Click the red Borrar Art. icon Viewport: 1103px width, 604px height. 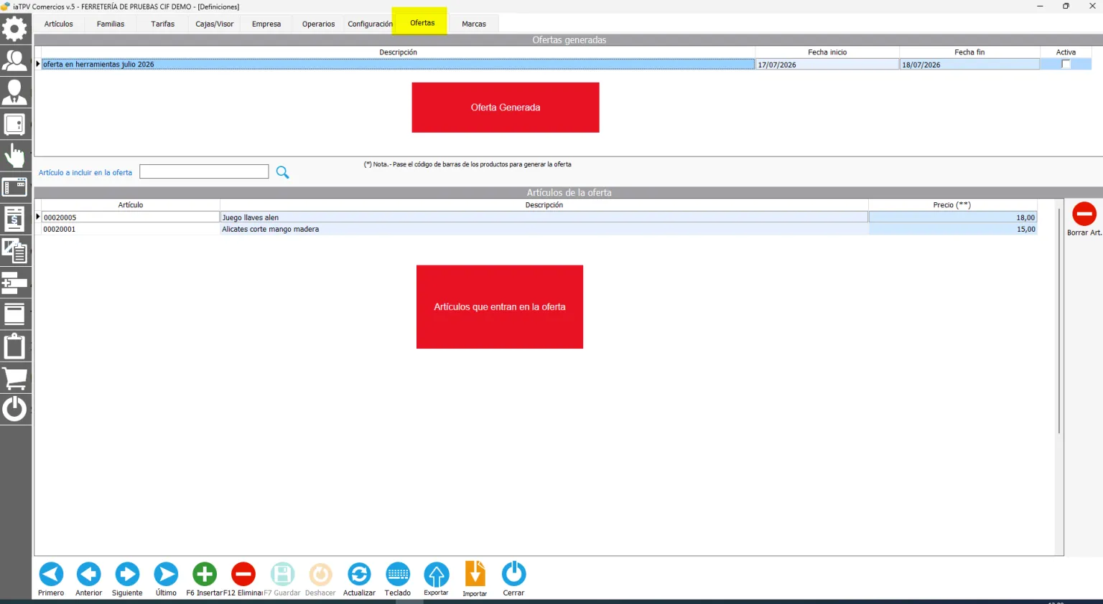pos(1084,214)
